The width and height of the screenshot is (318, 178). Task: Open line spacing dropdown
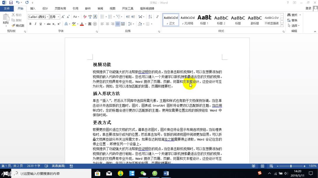point(133,24)
